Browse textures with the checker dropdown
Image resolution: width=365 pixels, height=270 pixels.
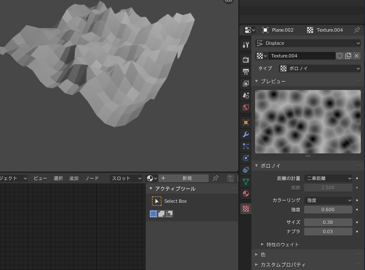[261, 56]
